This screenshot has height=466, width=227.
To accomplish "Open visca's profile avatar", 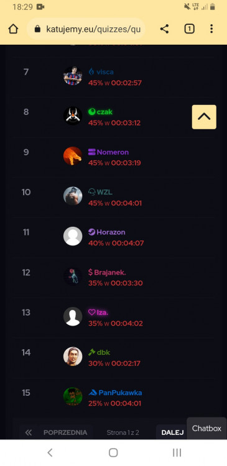I will (73, 75).
